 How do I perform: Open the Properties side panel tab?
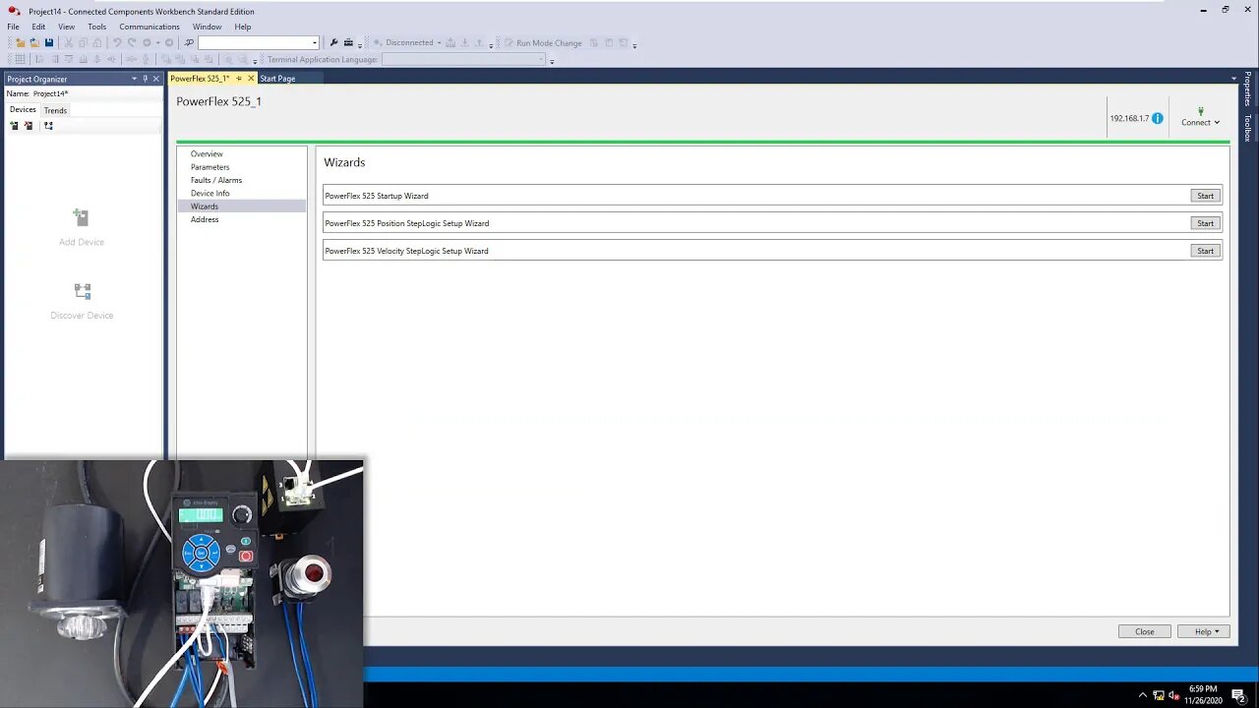1248,88
